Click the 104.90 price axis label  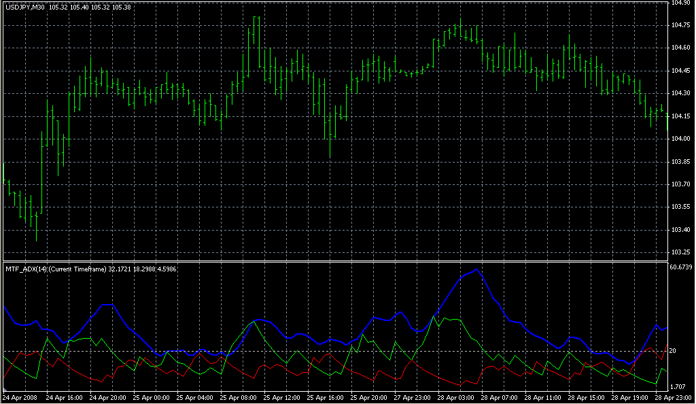680,3
